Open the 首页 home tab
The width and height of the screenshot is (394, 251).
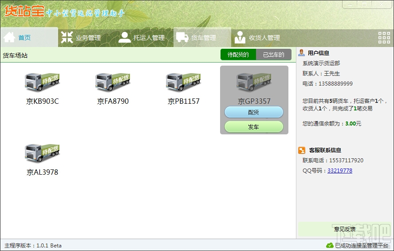coord(29,37)
